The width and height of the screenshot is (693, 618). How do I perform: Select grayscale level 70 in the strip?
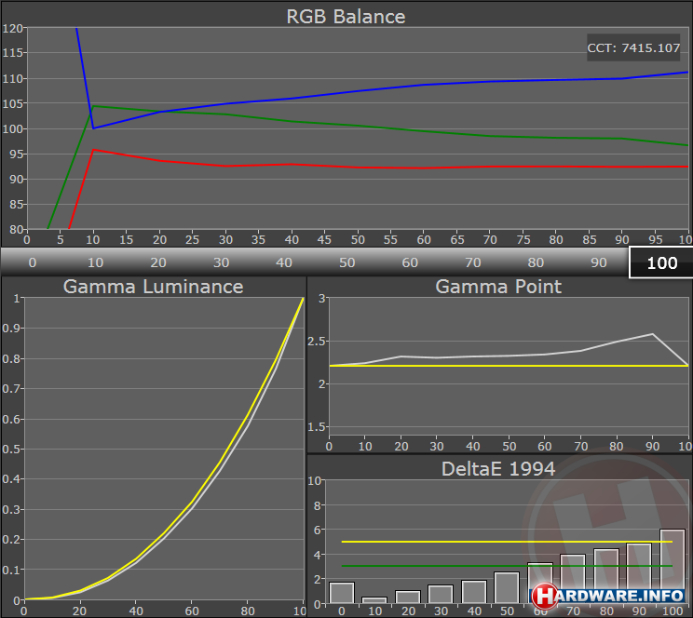click(x=473, y=262)
